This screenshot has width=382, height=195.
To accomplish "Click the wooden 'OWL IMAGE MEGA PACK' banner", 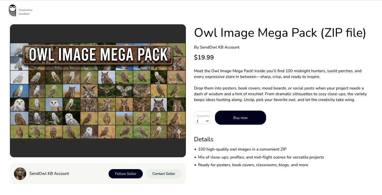I will point(98,55).
